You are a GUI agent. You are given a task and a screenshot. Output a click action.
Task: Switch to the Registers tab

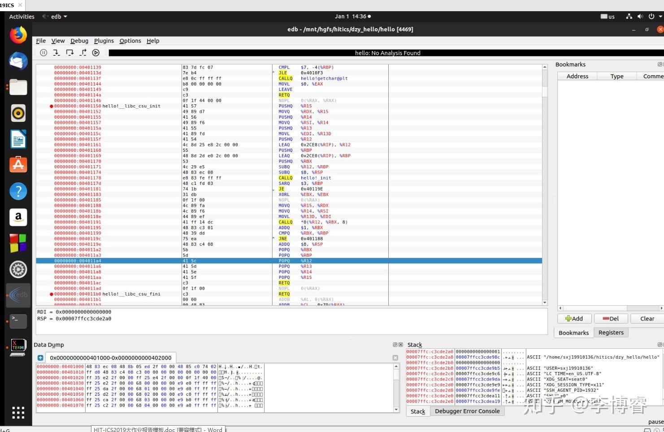pos(611,333)
